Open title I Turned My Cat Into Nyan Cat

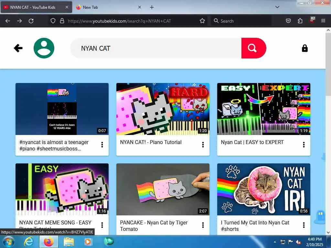pyautogui.click(x=255, y=226)
